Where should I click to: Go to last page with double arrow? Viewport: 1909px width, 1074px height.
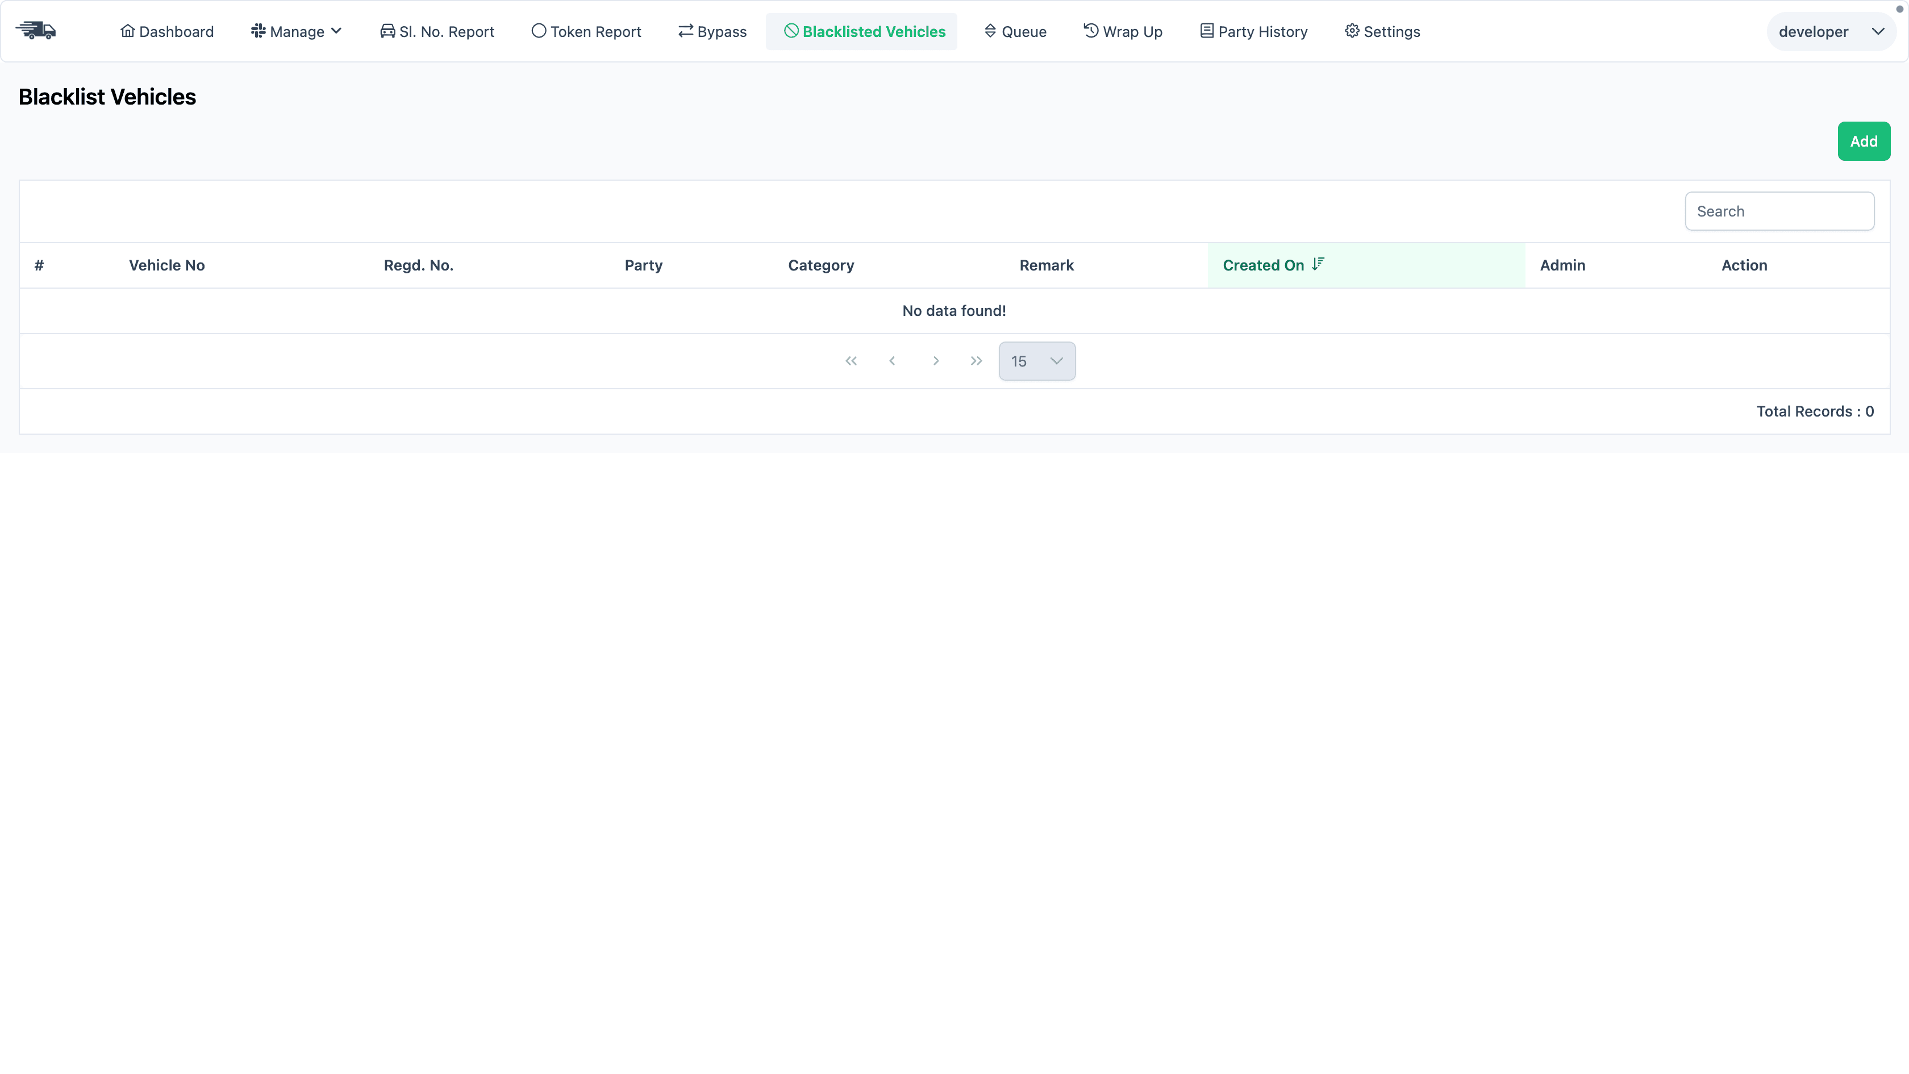tap(976, 361)
